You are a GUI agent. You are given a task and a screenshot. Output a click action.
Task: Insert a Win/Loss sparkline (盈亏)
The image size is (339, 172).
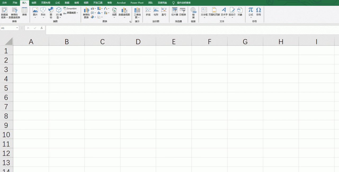[164, 12]
